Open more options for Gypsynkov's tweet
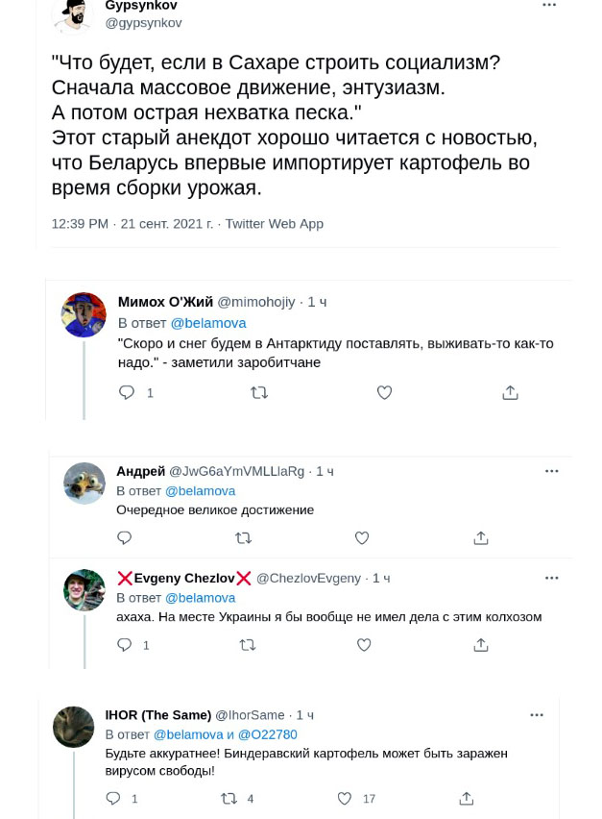 (x=549, y=6)
